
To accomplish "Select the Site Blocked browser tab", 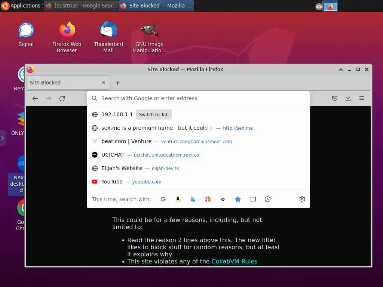I will 68,83.
